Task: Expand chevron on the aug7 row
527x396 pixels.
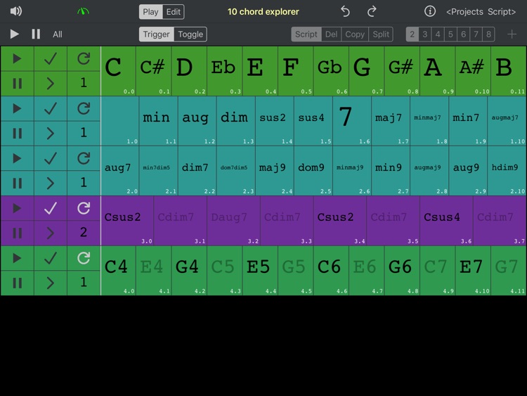Action: click(x=51, y=183)
